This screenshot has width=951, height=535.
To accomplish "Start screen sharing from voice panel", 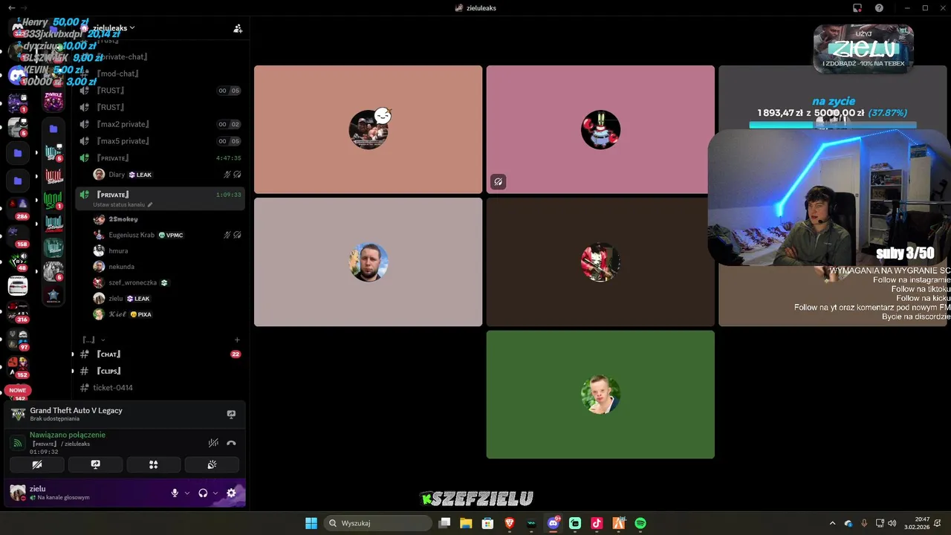I will 95,464.
